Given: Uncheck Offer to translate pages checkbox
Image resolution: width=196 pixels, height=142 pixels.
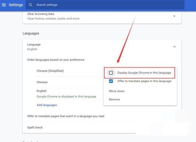Looking at the screenshot, I should 111,81.
